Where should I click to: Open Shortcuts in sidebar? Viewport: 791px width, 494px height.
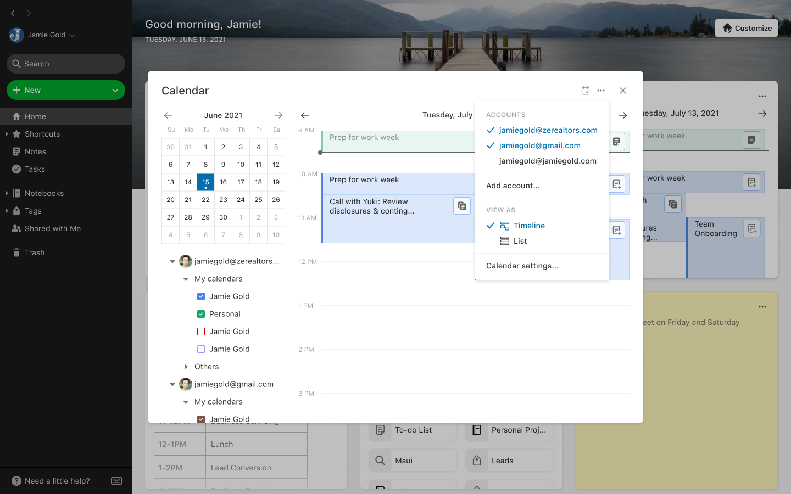(x=42, y=134)
